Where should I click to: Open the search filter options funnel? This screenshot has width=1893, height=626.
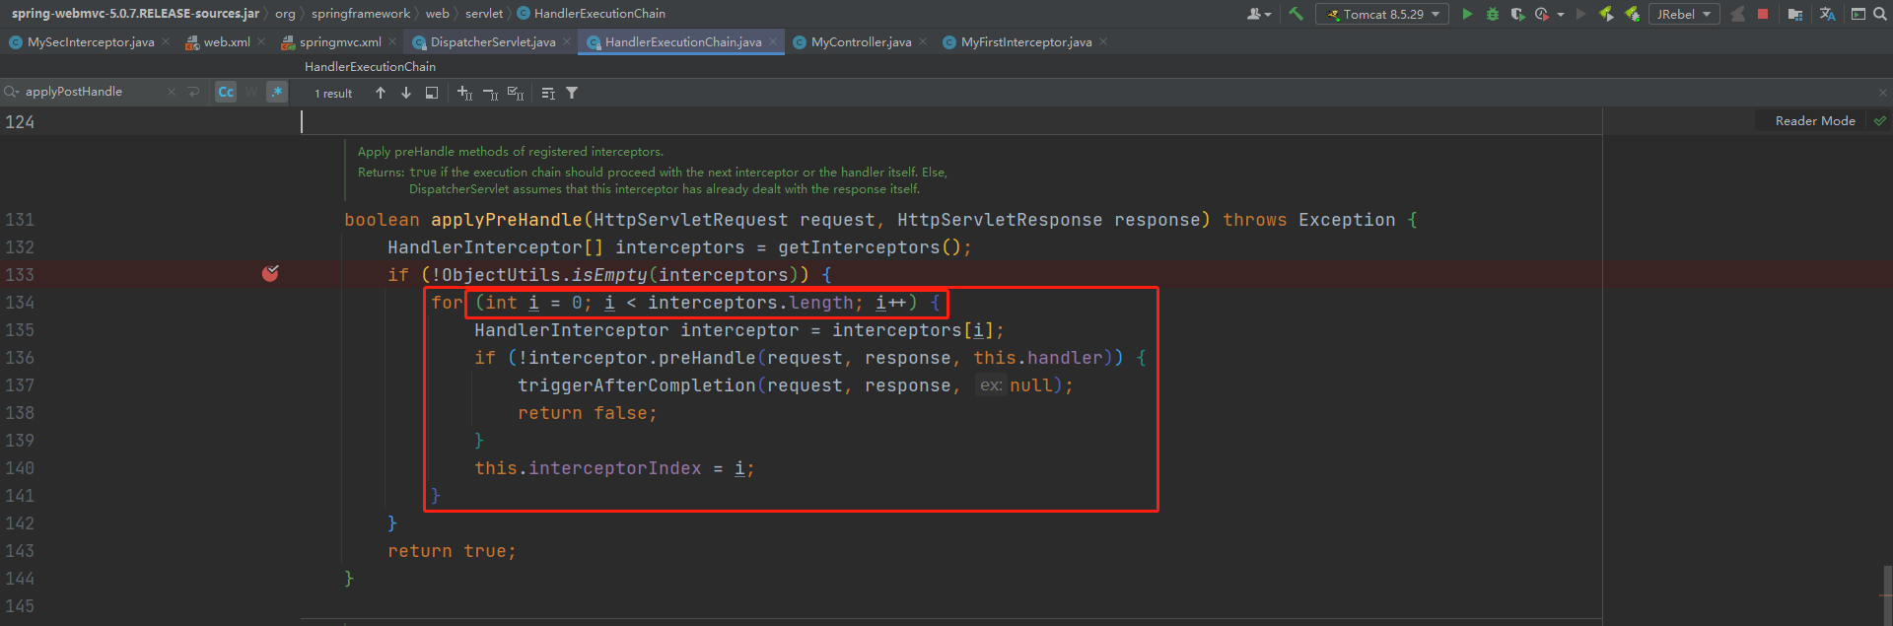point(572,93)
